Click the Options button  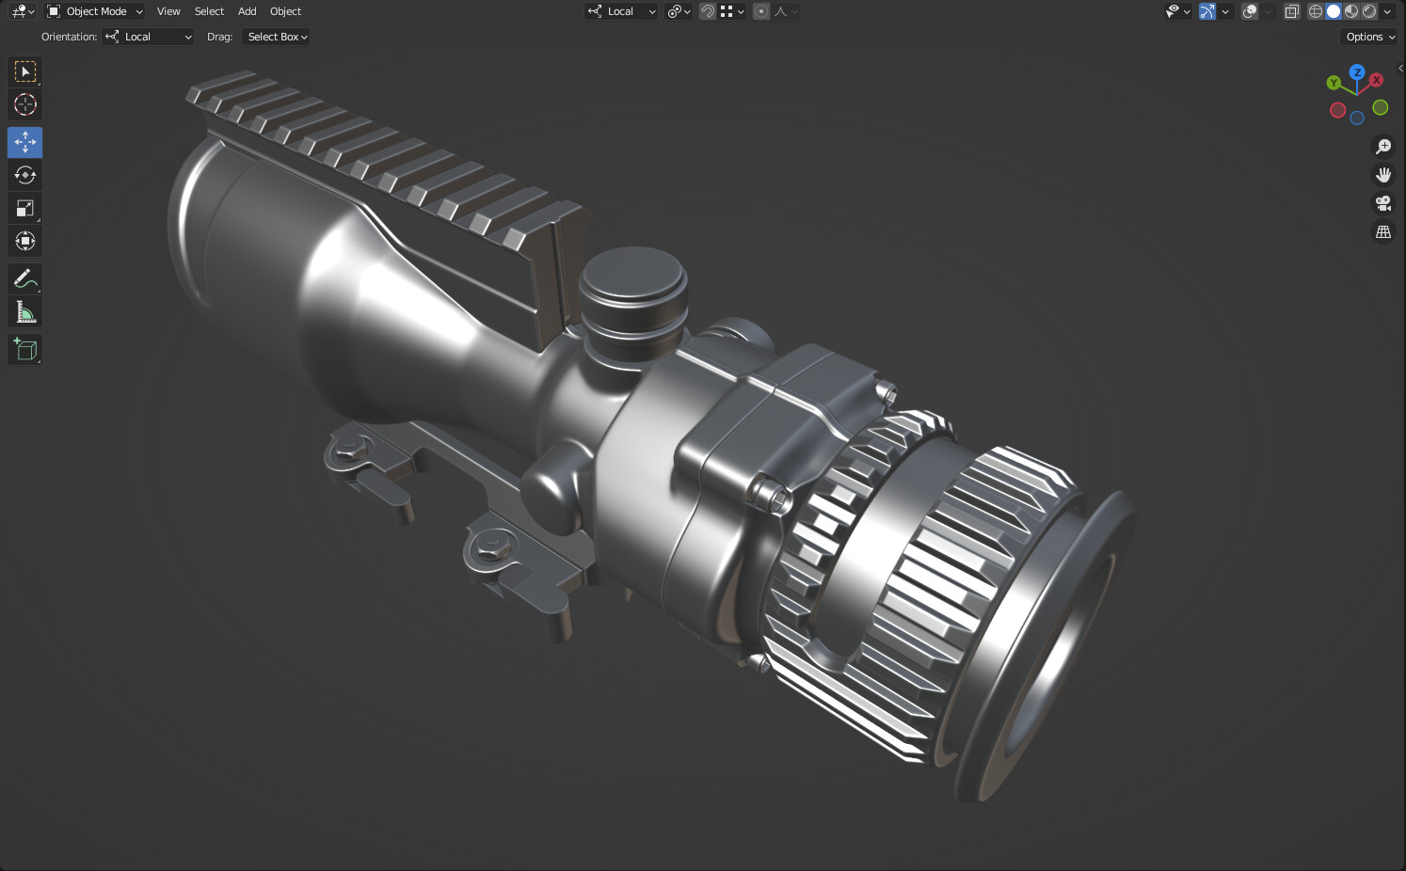coord(1367,37)
